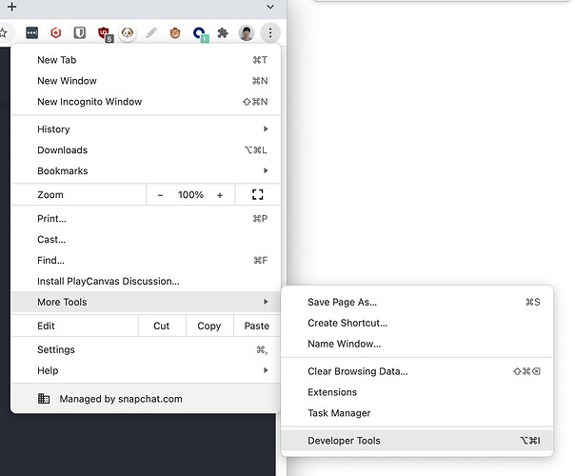This screenshot has width=575, height=476.
Task: Toggle fullscreen using the Zoom row icon
Action: tap(257, 194)
